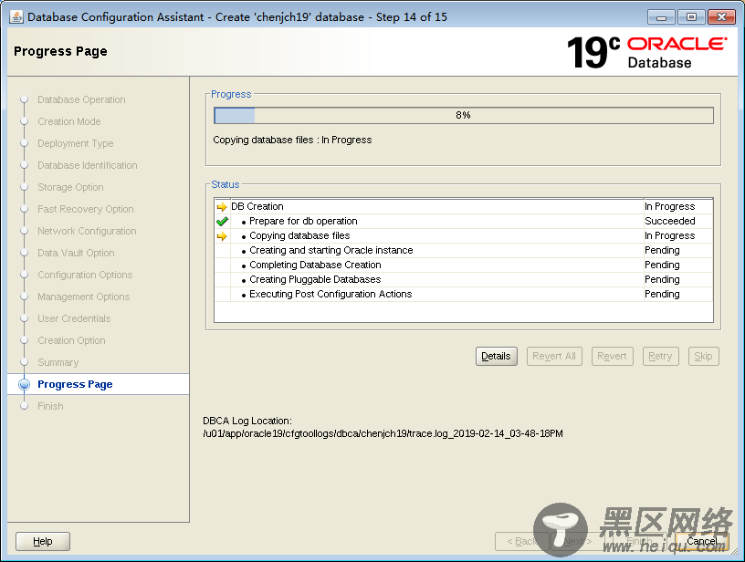Click the 'DBCA Log Location:' label
The image size is (745, 562).
pos(247,421)
